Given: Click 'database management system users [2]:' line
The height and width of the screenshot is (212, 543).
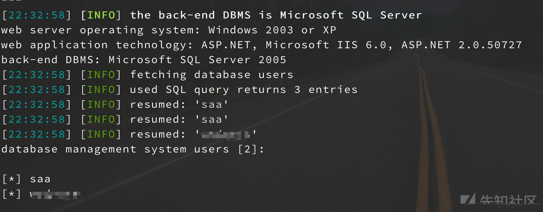Looking at the screenshot, I should [133, 149].
